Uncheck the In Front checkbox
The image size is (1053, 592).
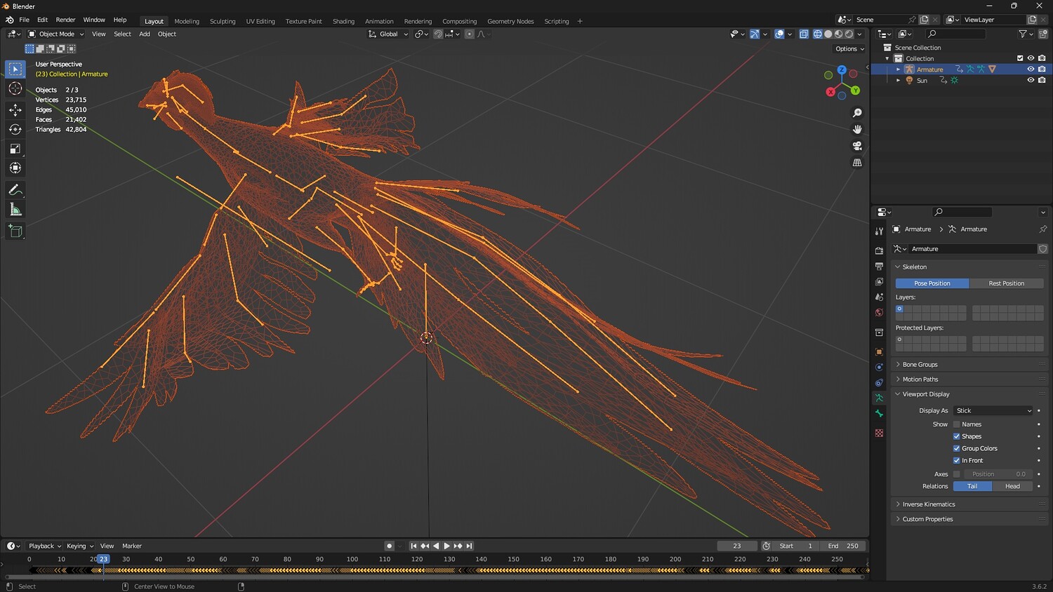point(956,460)
